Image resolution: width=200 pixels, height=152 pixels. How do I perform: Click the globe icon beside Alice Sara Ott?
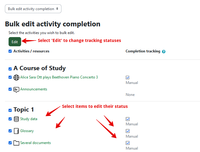[x=17, y=78]
